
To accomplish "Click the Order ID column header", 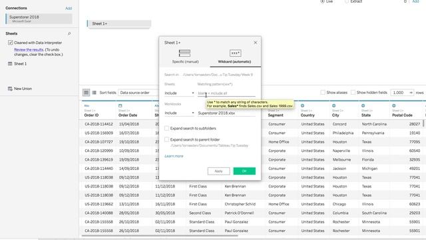I will click(91, 115).
